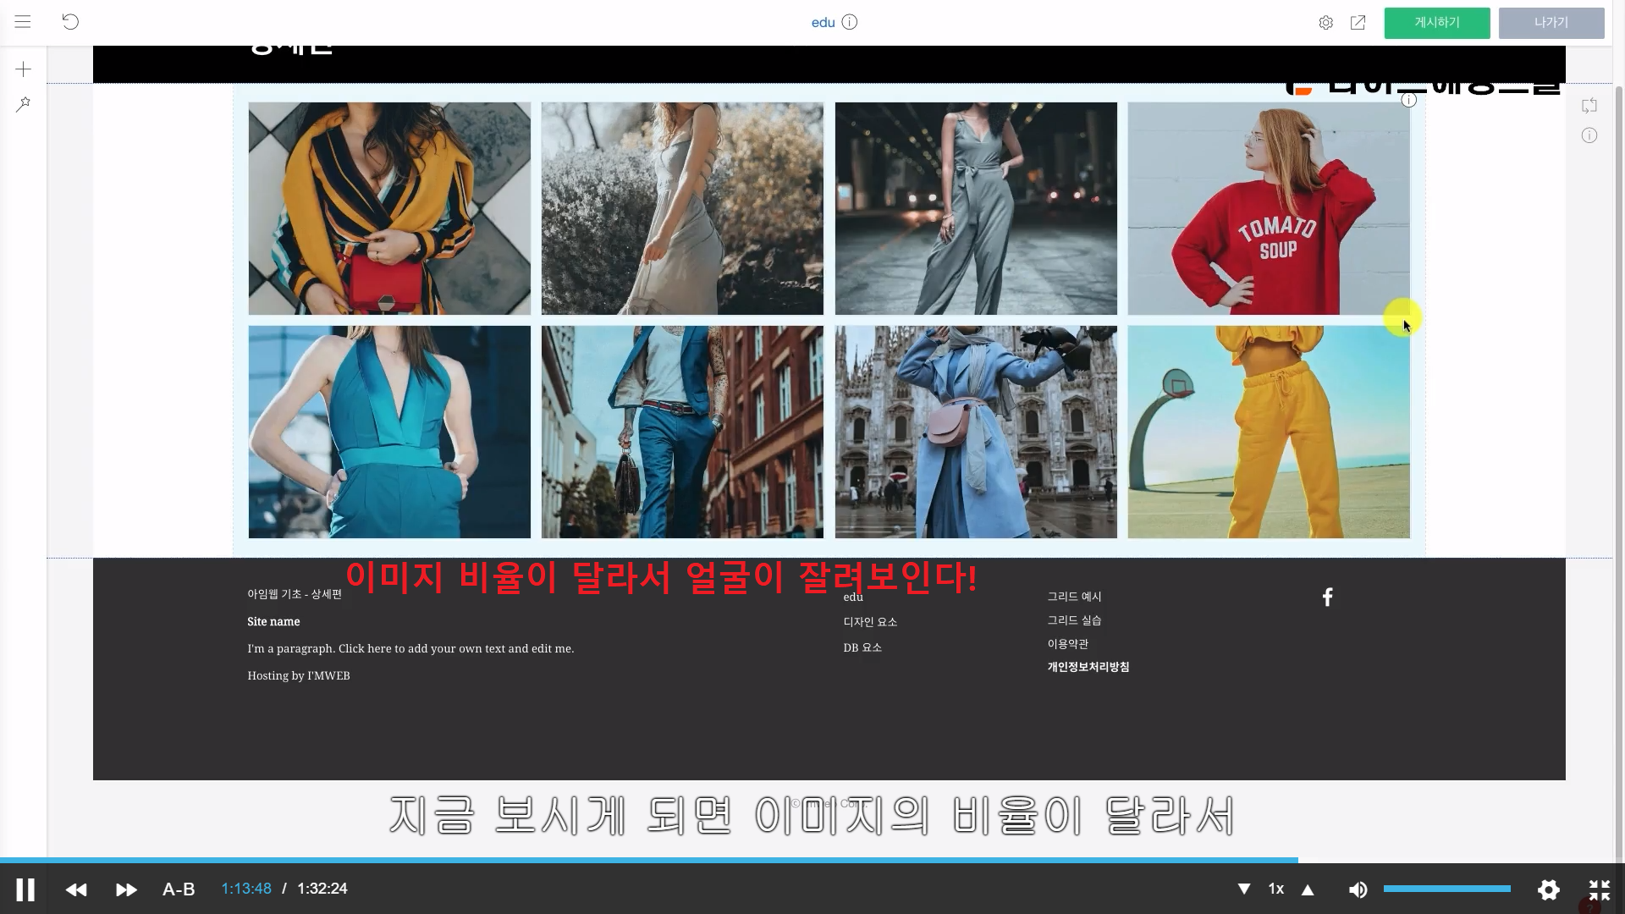Open site settings gear in top bar

tap(1325, 23)
